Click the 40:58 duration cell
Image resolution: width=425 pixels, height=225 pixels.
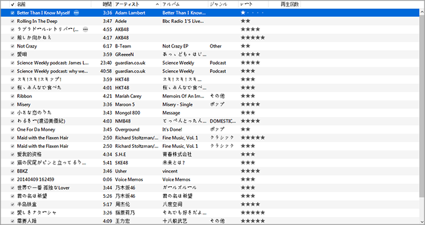point(106,71)
